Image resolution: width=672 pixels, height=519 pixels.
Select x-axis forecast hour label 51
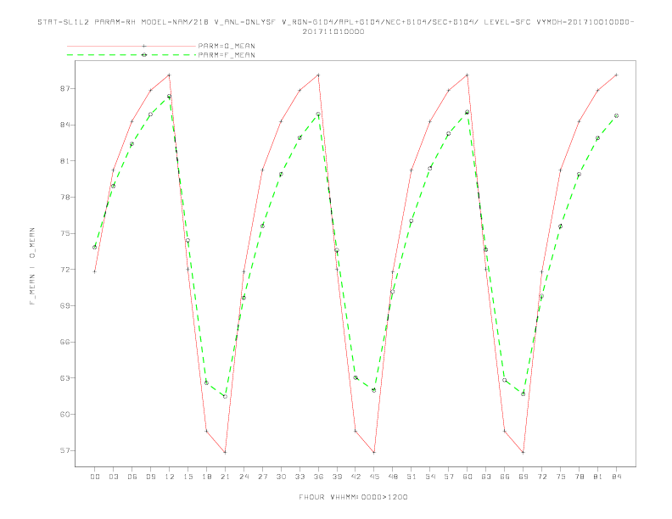[412, 477]
